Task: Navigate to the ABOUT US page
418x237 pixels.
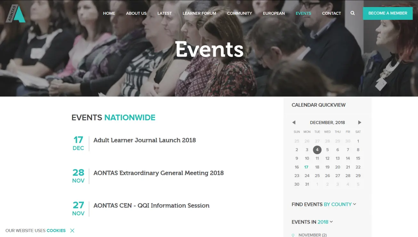Action: click(x=136, y=13)
